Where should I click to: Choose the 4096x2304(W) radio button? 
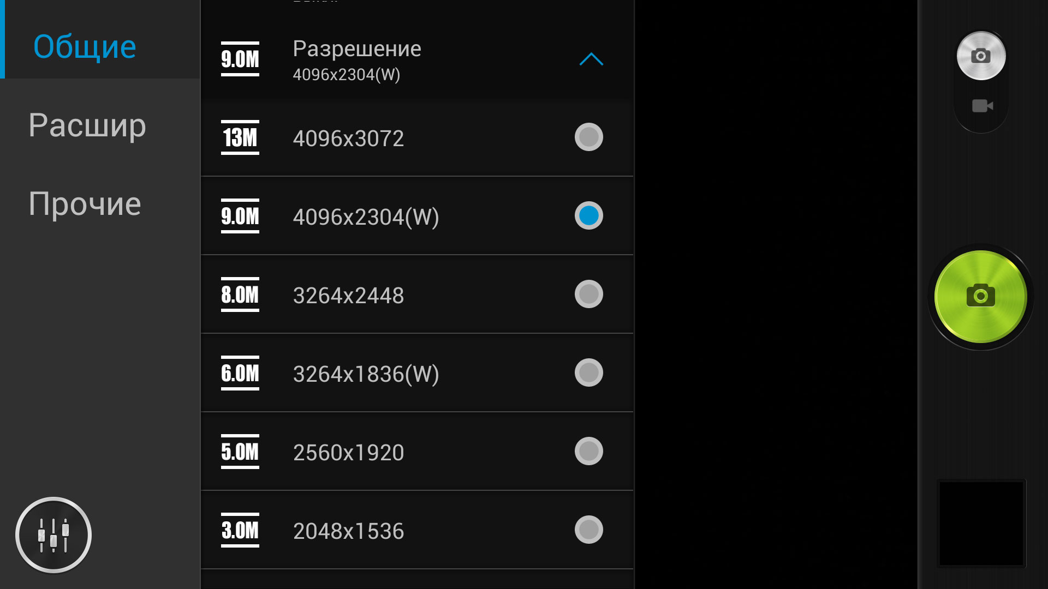point(588,215)
